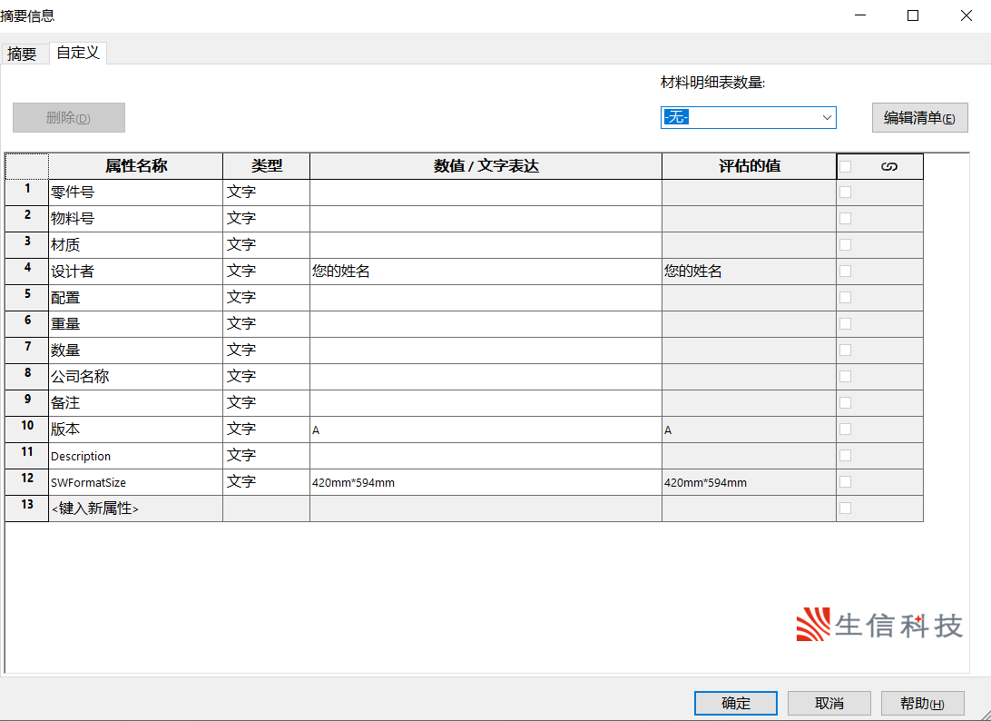991x721 pixels.
Task: Click the Description property name cell
Action: (x=135, y=456)
